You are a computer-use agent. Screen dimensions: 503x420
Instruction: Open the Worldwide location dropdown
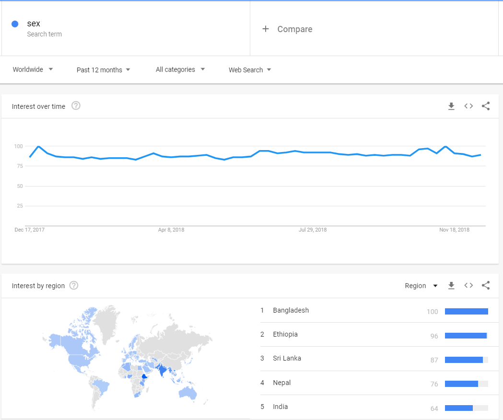click(x=33, y=70)
